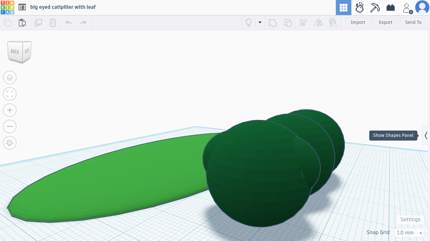Click the Group shapes icon
This screenshot has width=430, height=241.
273,23
